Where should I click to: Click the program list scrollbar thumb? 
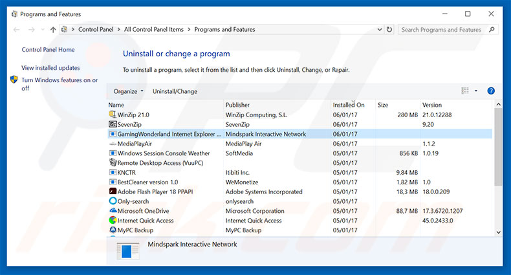pos(498,147)
